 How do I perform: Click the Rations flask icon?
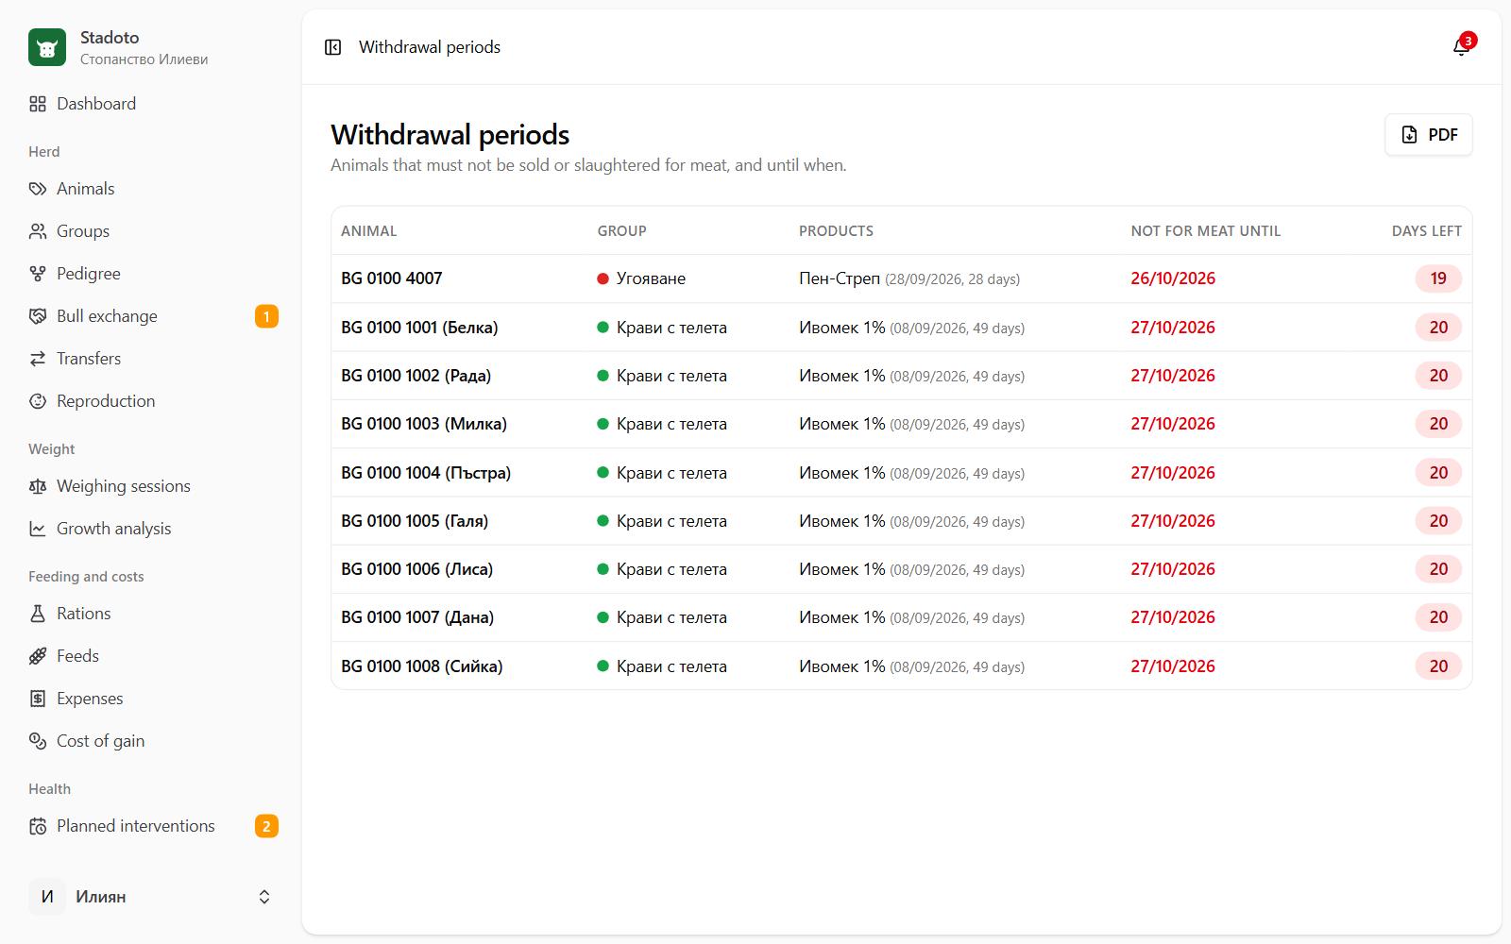coord(38,614)
